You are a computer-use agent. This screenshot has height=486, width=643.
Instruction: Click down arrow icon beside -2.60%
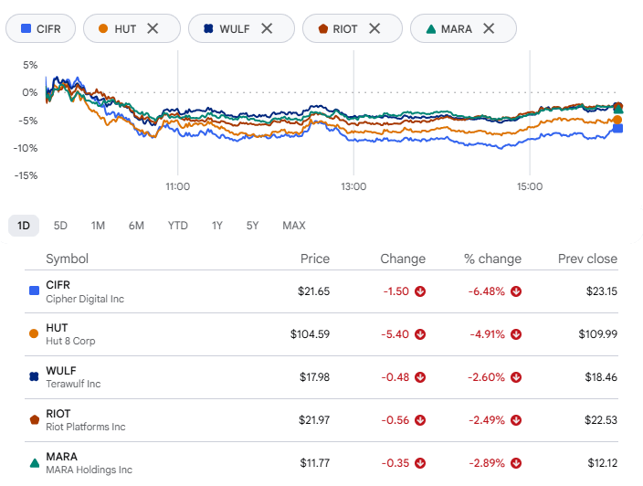pos(516,377)
